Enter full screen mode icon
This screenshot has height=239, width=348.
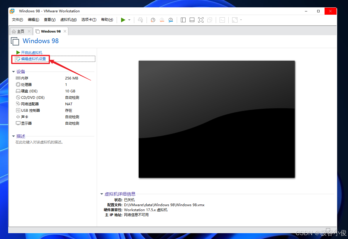[x=201, y=20]
